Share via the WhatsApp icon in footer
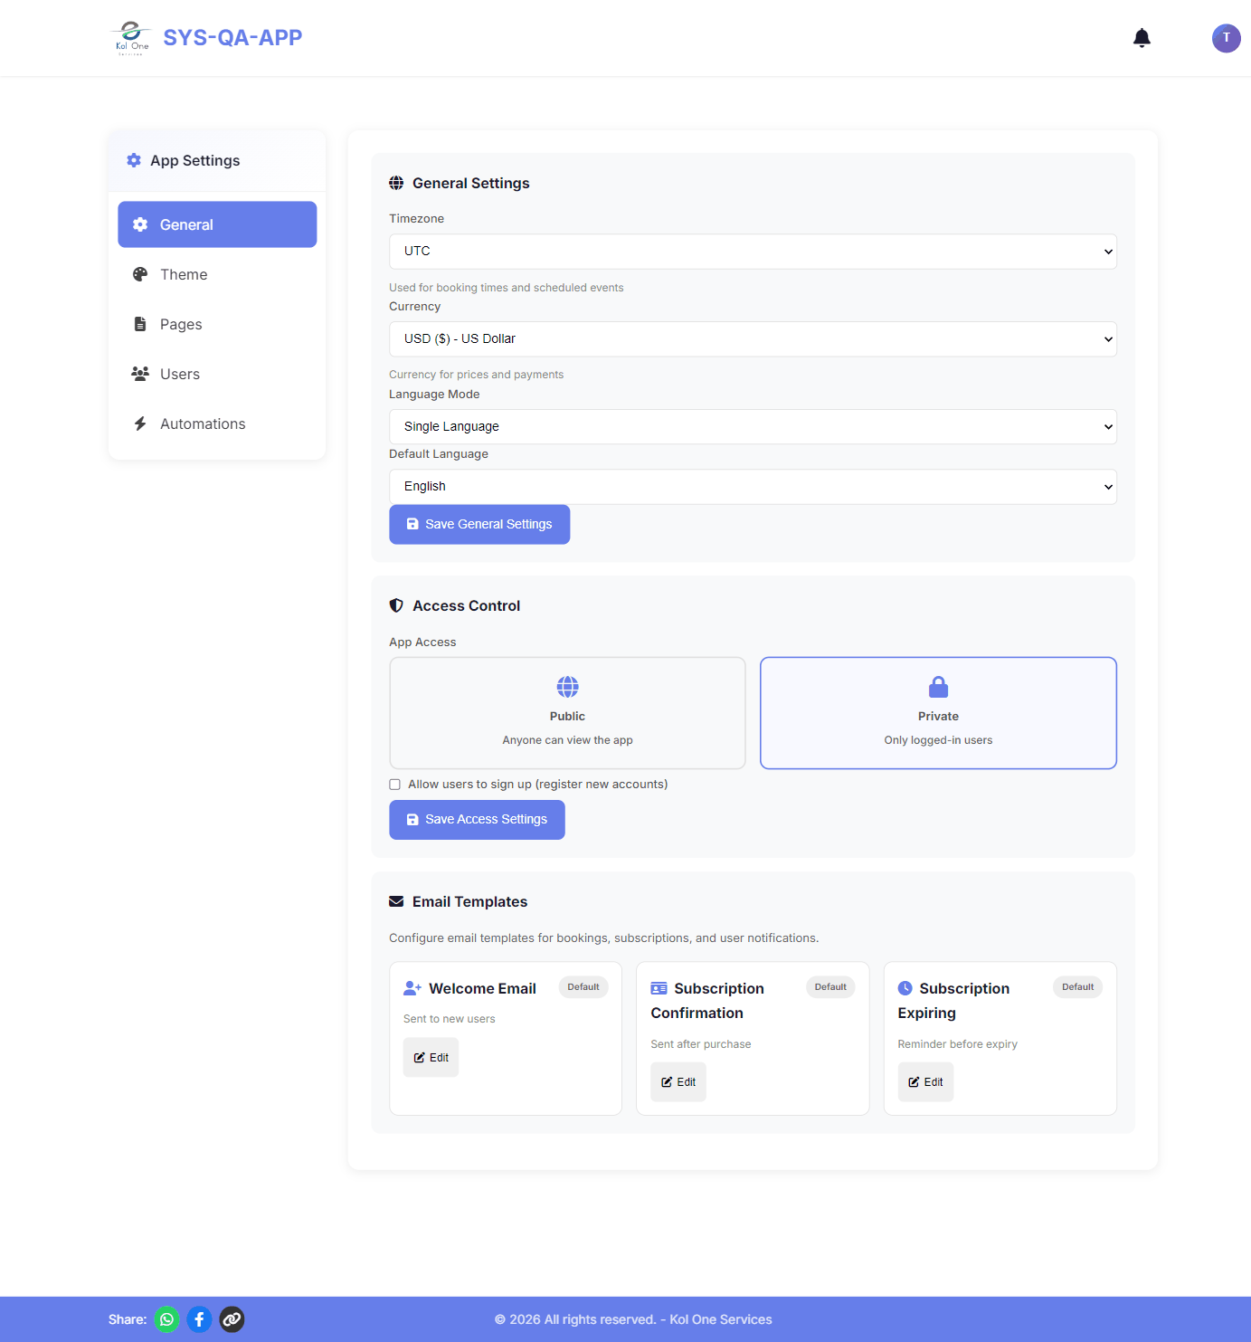The image size is (1251, 1342). pyautogui.click(x=166, y=1319)
